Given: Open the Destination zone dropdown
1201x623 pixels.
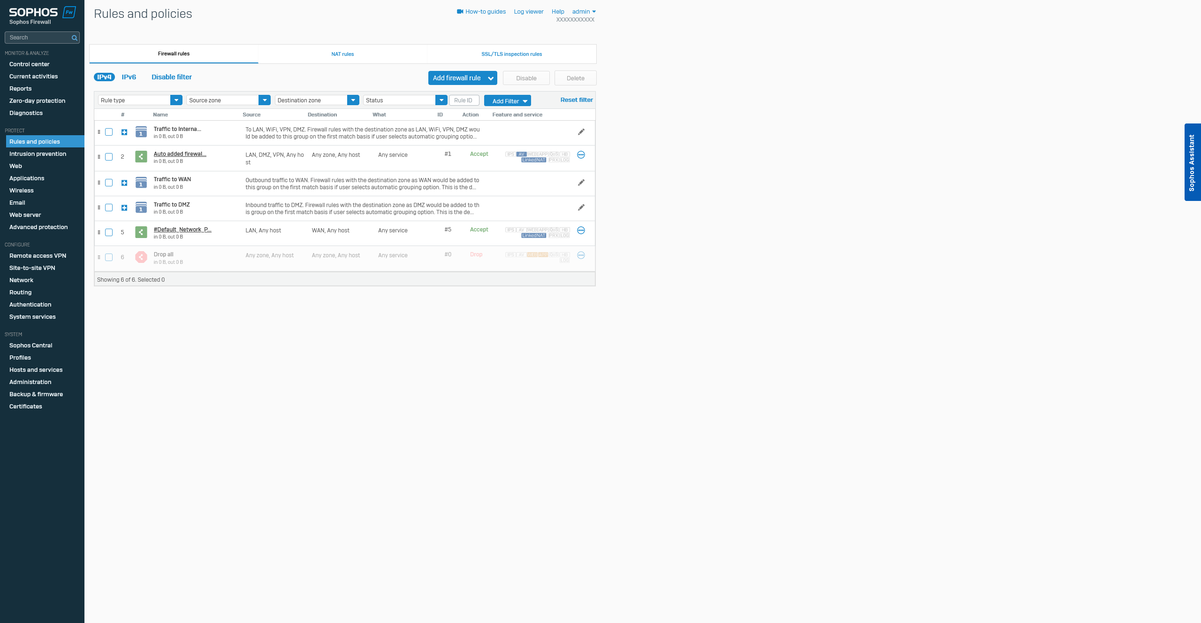Looking at the screenshot, I should tap(317, 100).
